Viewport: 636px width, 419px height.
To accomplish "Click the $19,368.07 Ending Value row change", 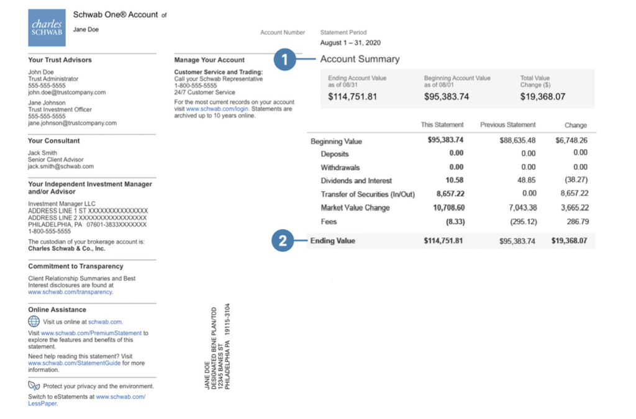I will [x=569, y=241].
